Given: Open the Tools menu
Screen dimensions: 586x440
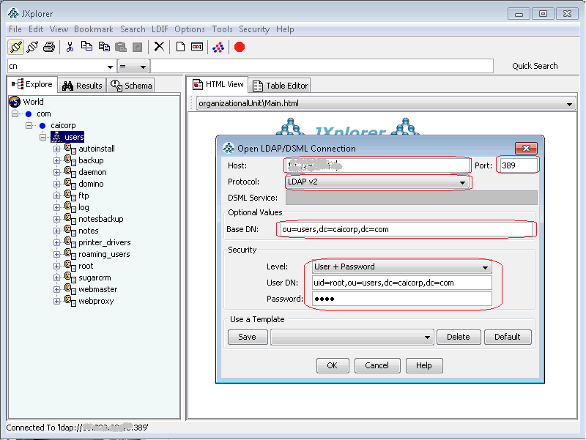Looking at the screenshot, I should 222,29.
